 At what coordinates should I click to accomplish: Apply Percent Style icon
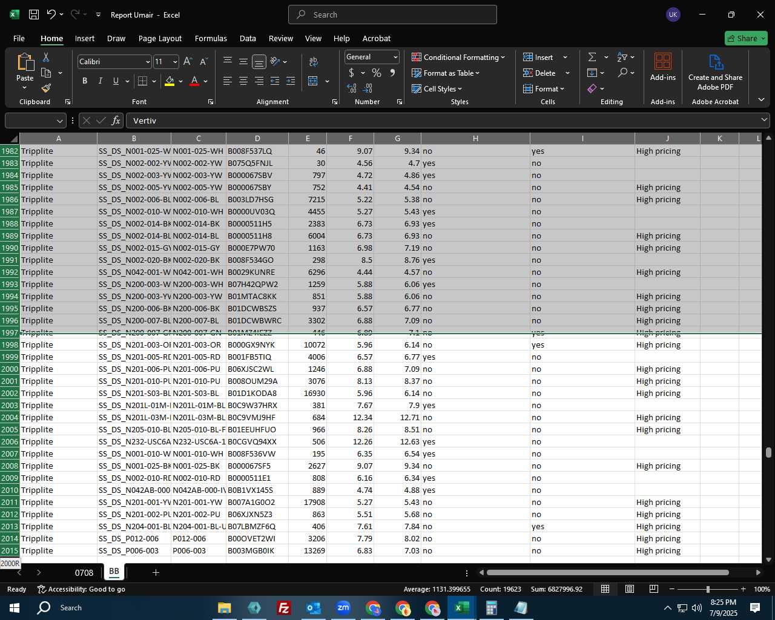click(x=377, y=73)
